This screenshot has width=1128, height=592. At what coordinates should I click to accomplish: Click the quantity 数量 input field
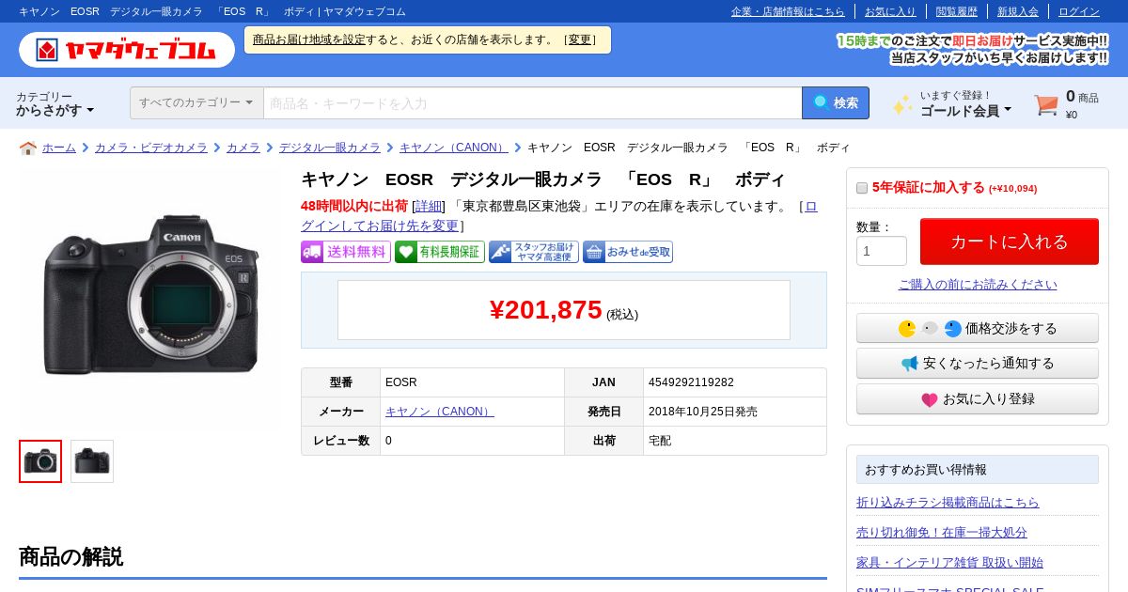[x=881, y=251]
